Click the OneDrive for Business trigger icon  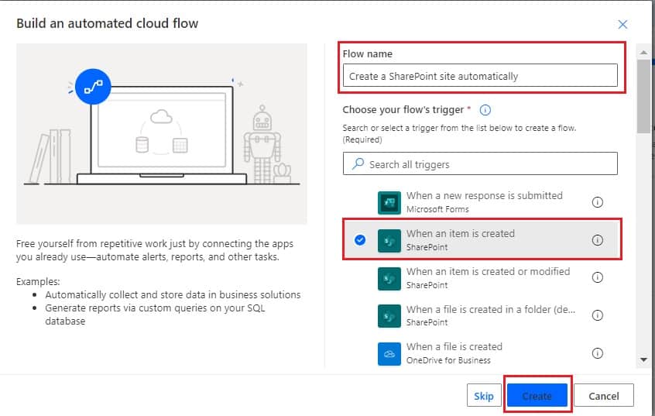pyautogui.click(x=389, y=354)
